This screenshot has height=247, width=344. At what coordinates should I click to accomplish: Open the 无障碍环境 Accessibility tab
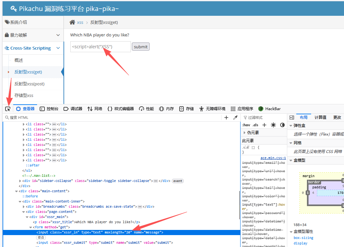point(212,109)
